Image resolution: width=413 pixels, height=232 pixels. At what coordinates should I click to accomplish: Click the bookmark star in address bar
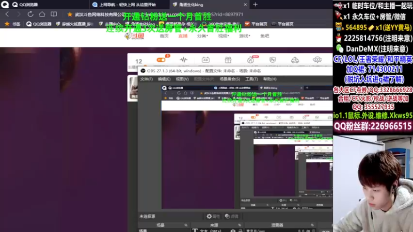(x=70, y=14)
